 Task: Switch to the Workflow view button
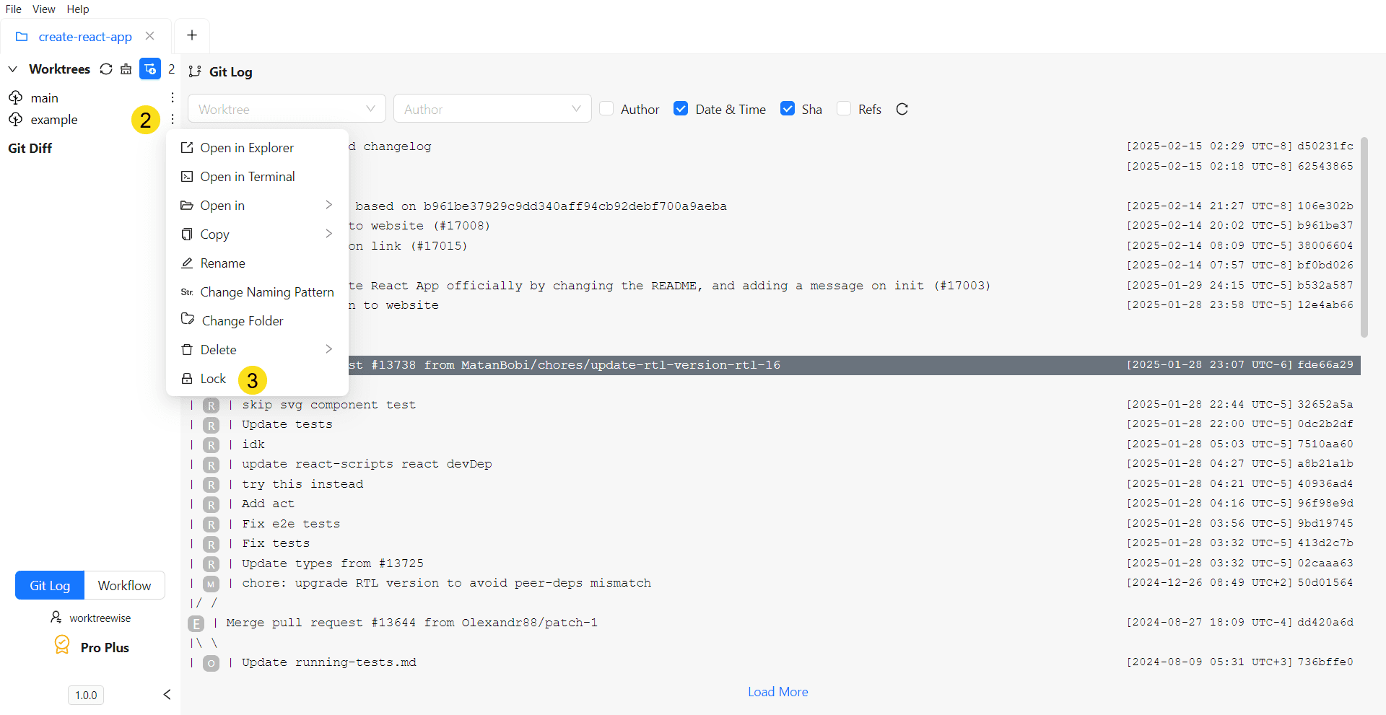[x=124, y=585]
